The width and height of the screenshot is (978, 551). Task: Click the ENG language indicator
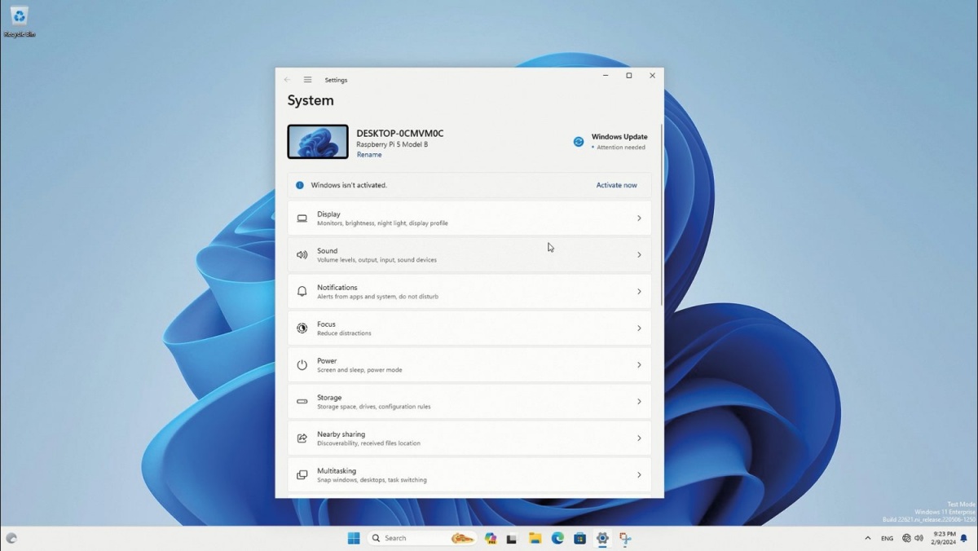pyautogui.click(x=887, y=538)
